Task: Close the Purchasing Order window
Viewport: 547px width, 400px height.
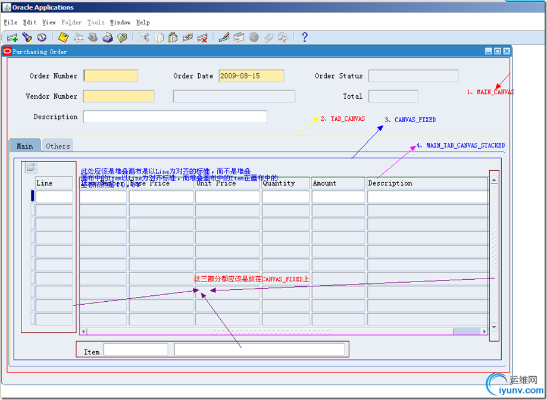Action: coord(507,51)
